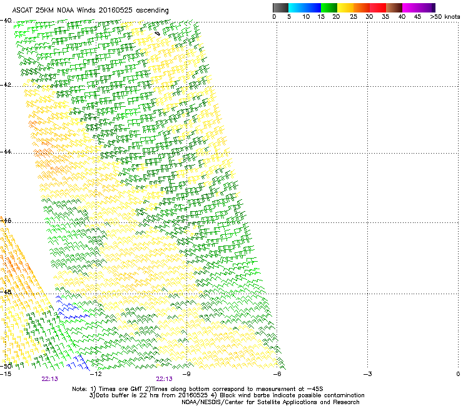Click the yellow 20-25 knots color segment
The width and height of the screenshot is (463, 406).
pyautogui.click(x=345, y=7)
